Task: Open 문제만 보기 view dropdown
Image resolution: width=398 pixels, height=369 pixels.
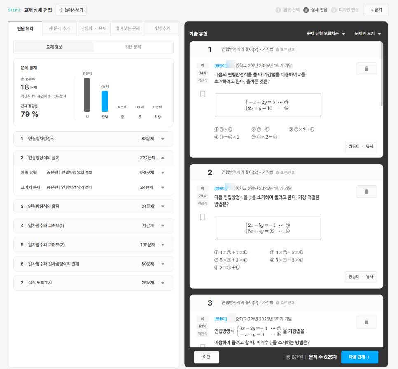Action: [x=368, y=33]
